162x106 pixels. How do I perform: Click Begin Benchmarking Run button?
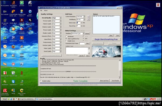click(x=106, y=39)
